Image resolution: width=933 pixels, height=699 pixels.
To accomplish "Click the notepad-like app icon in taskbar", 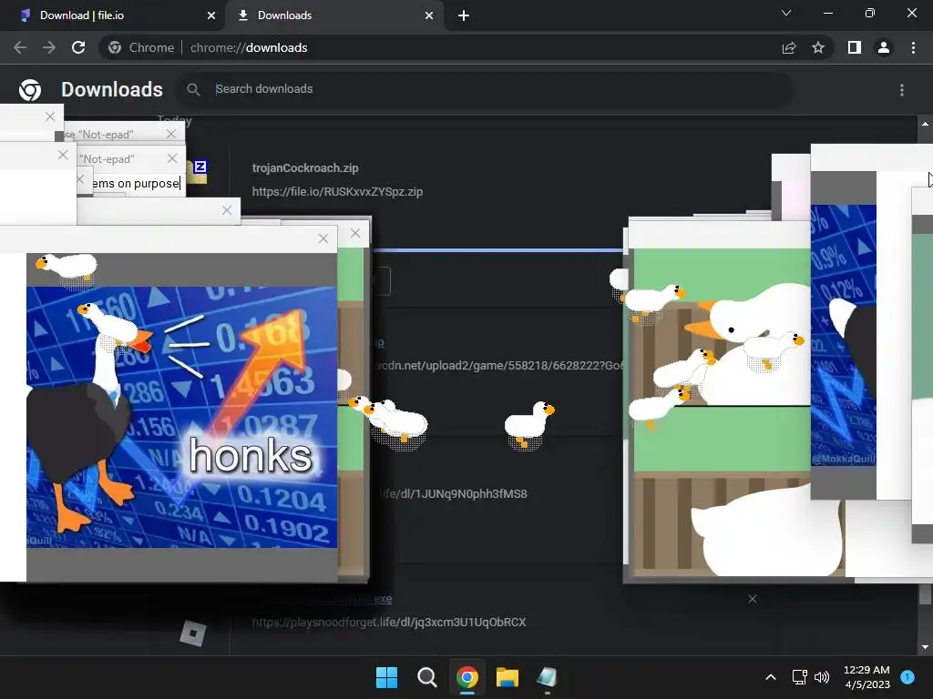I will [547, 677].
